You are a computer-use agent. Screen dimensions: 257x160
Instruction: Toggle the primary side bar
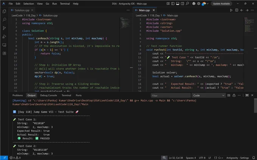(173, 4)
